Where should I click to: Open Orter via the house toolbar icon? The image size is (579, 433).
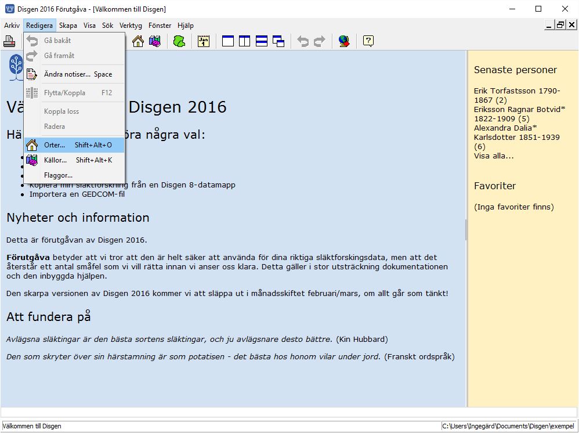(x=138, y=41)
